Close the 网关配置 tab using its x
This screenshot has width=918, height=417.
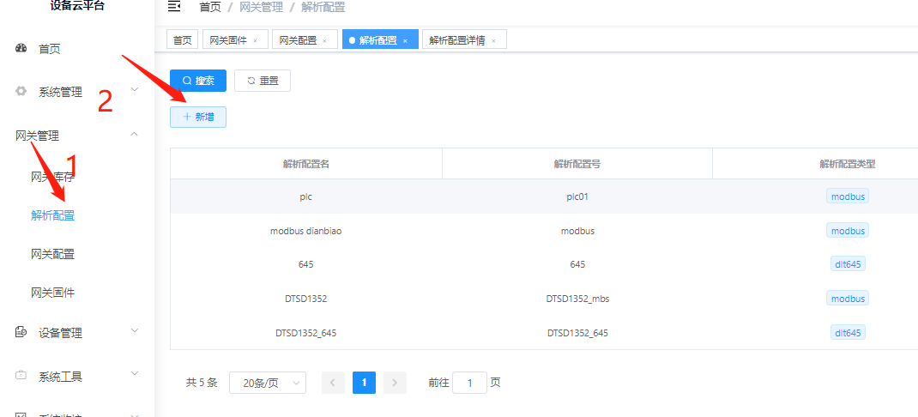tap(324, 40)
